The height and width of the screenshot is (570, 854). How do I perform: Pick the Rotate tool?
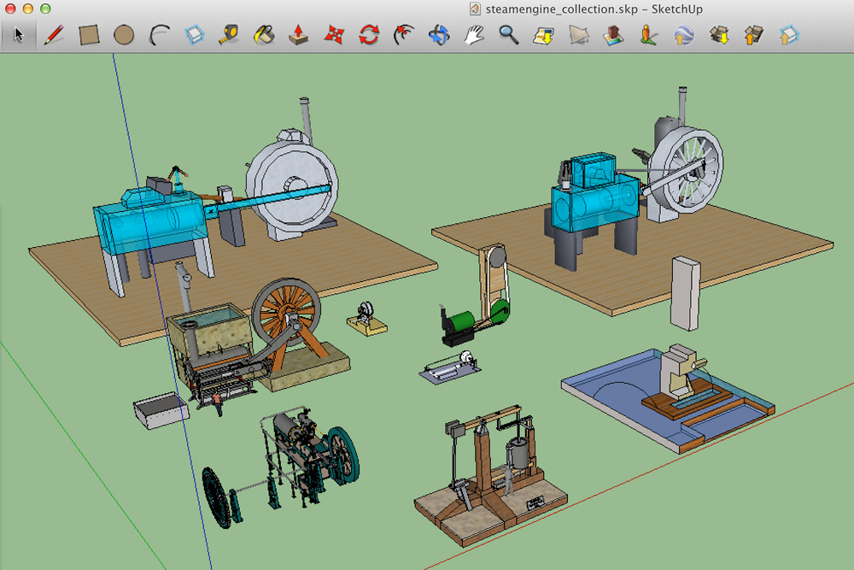(x=369, y=35)
